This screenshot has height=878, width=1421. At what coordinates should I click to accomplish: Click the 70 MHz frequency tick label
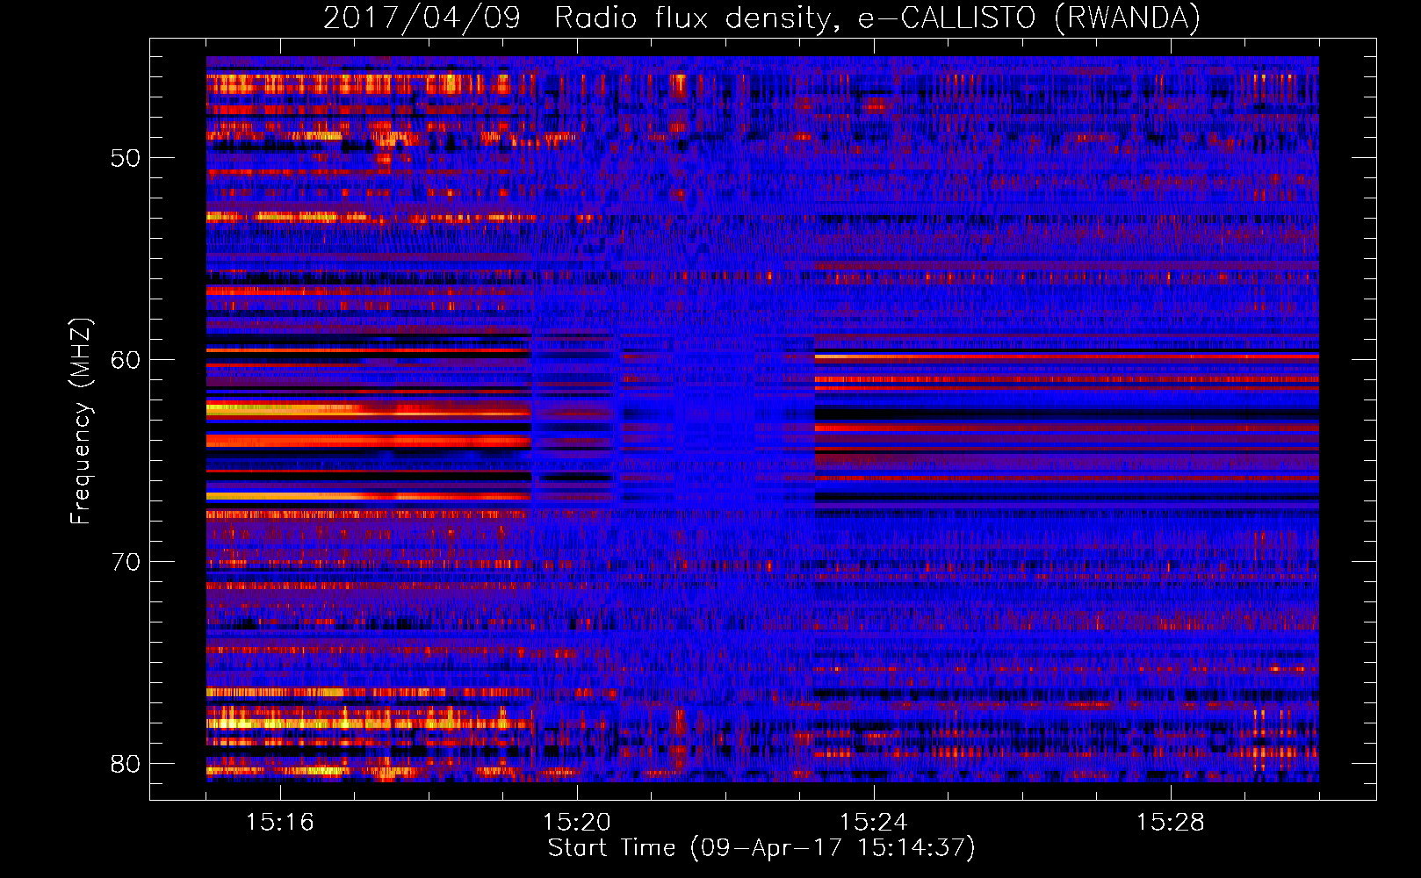126,562
